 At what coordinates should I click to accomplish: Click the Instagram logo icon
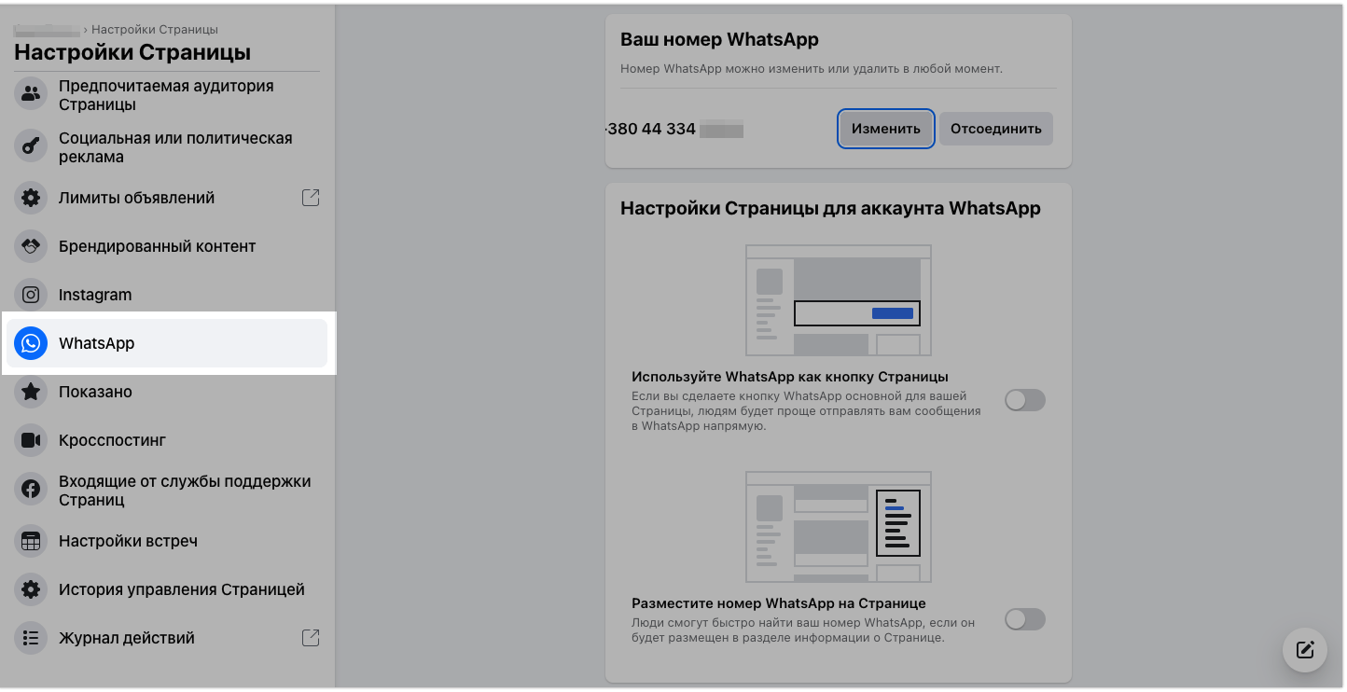[31, 295]
